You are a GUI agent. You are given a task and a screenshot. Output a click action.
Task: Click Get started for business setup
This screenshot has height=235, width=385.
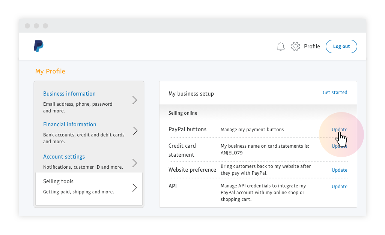tap(335, 93)
